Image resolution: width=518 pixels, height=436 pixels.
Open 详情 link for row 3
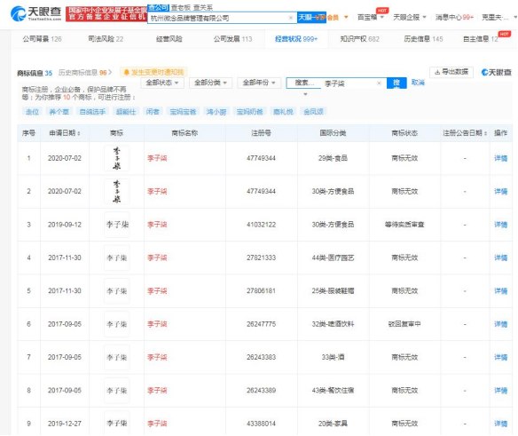tap(500, 225)
